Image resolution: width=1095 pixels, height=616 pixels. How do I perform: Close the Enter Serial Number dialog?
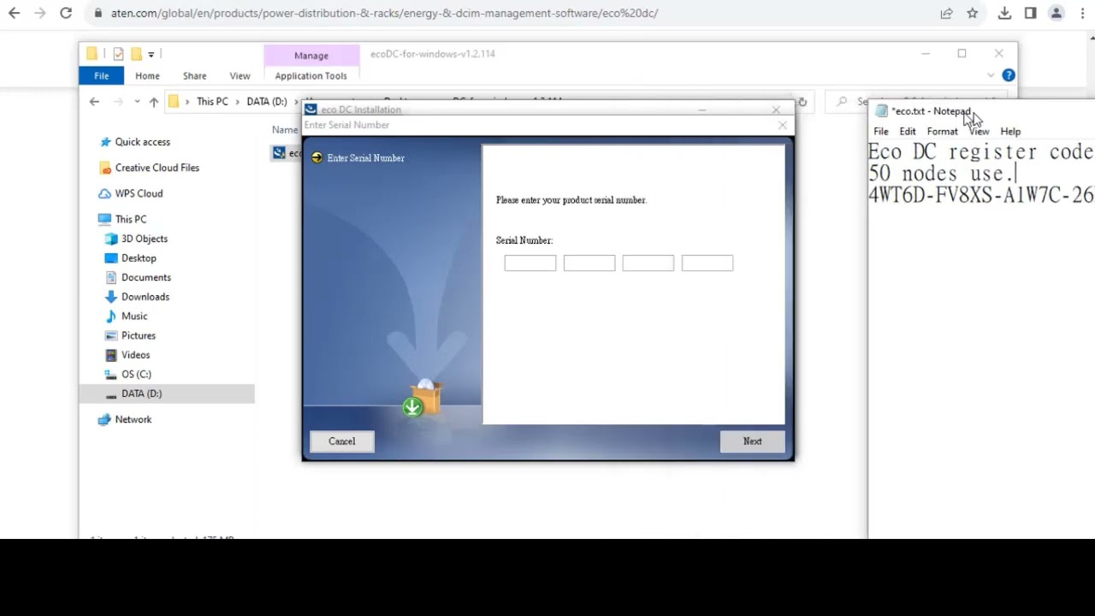coord(782,125)
